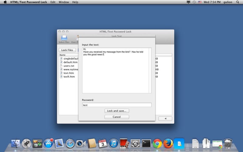Viewport: 243px width, 152px height.
Task: Click inside the Input the text area
Action: pos(115,71)
